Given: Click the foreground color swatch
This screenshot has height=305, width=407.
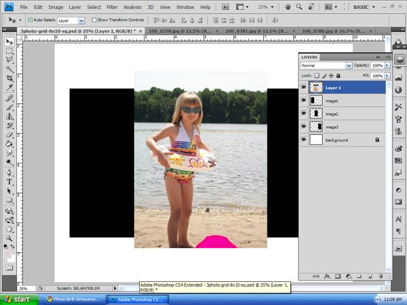Looking at the screenshot, I should pyautogui.click(x=7, y=254).
